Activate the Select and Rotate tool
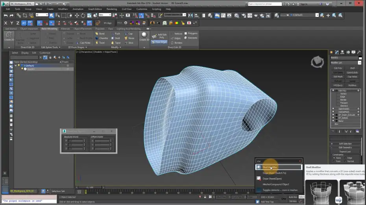 83,15
